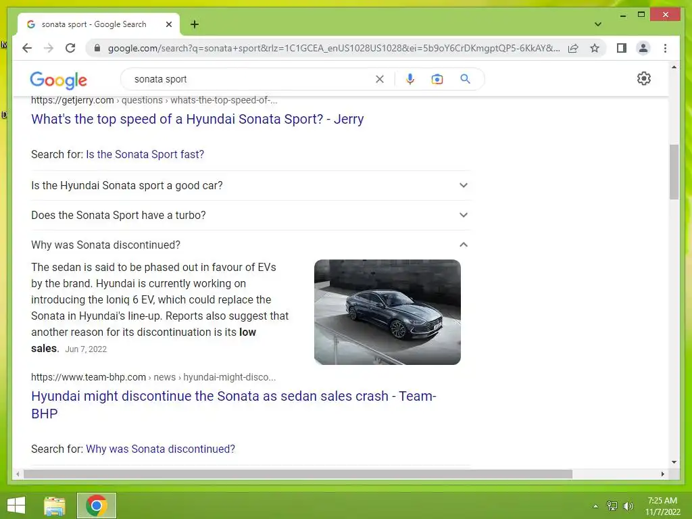
Task: Click the horizontal scrollbar right arrow
Action: click(x=662, y=474)
